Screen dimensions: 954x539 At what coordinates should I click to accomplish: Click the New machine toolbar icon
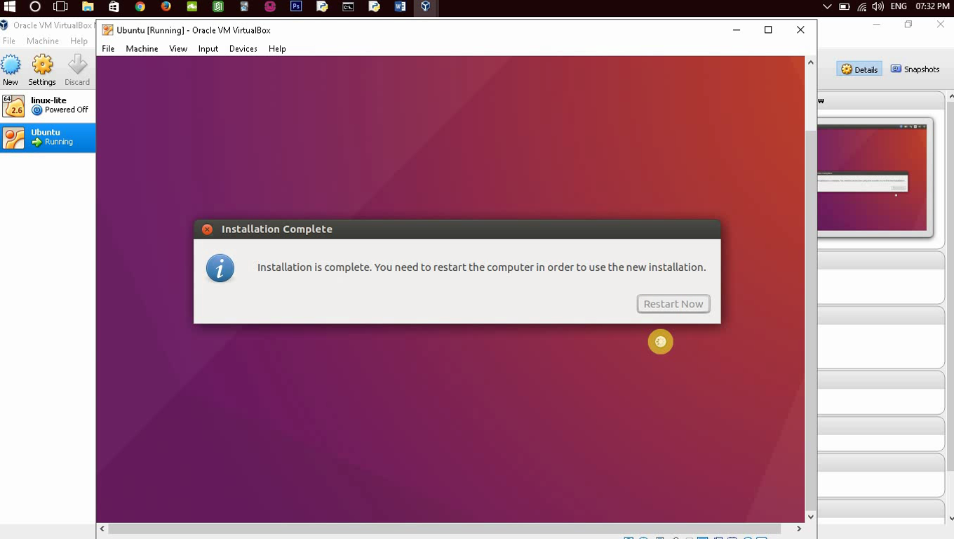coord(11,70)
